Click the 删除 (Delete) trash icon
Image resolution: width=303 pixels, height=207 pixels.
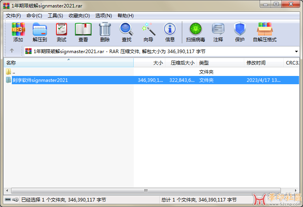105,29
